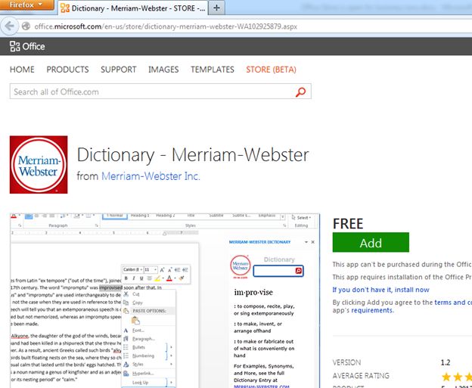
Task: Open a new browser tab
Action: click(x=216, y=8)
